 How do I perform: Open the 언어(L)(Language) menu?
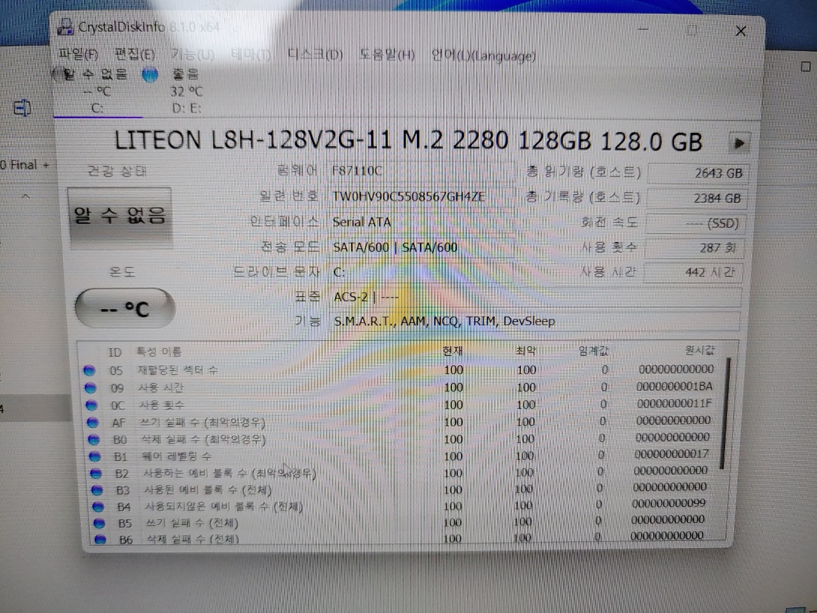483,56
